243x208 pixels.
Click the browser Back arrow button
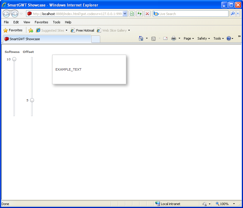[7, 14]
